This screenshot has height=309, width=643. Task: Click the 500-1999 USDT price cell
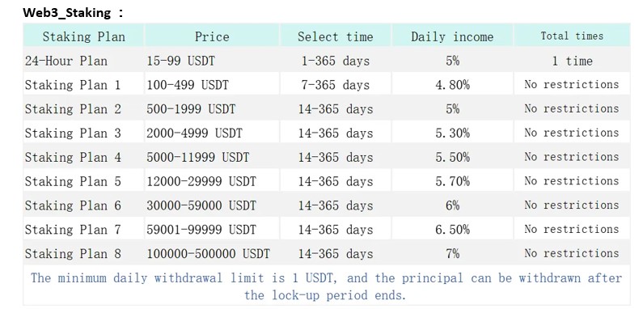click(x=191, y=109)
